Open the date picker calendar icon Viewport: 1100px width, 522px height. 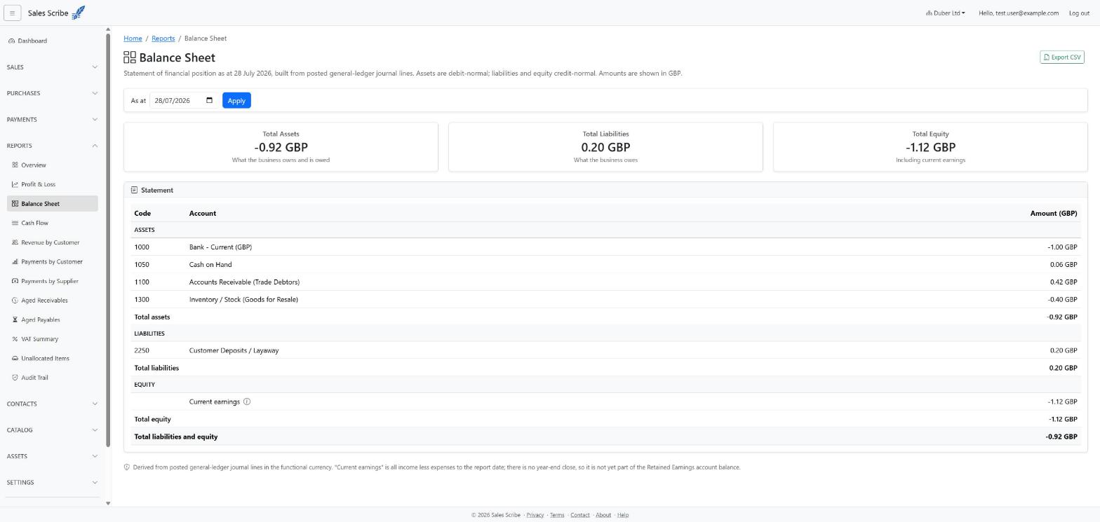(x=209, y=100)
